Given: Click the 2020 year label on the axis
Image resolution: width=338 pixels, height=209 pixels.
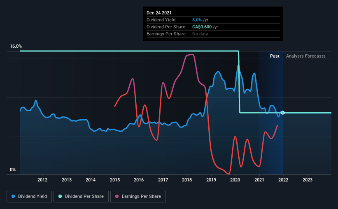Looking at the screenshot, I should [235, 180].
